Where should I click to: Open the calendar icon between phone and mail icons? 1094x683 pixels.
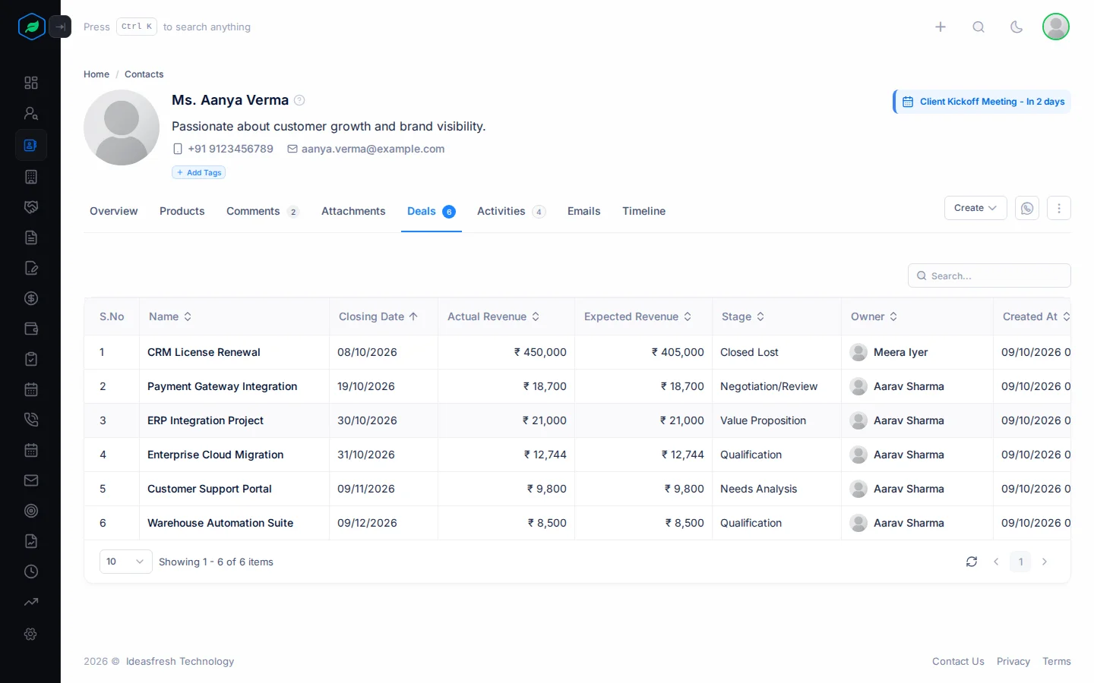(x=31, y=450)
